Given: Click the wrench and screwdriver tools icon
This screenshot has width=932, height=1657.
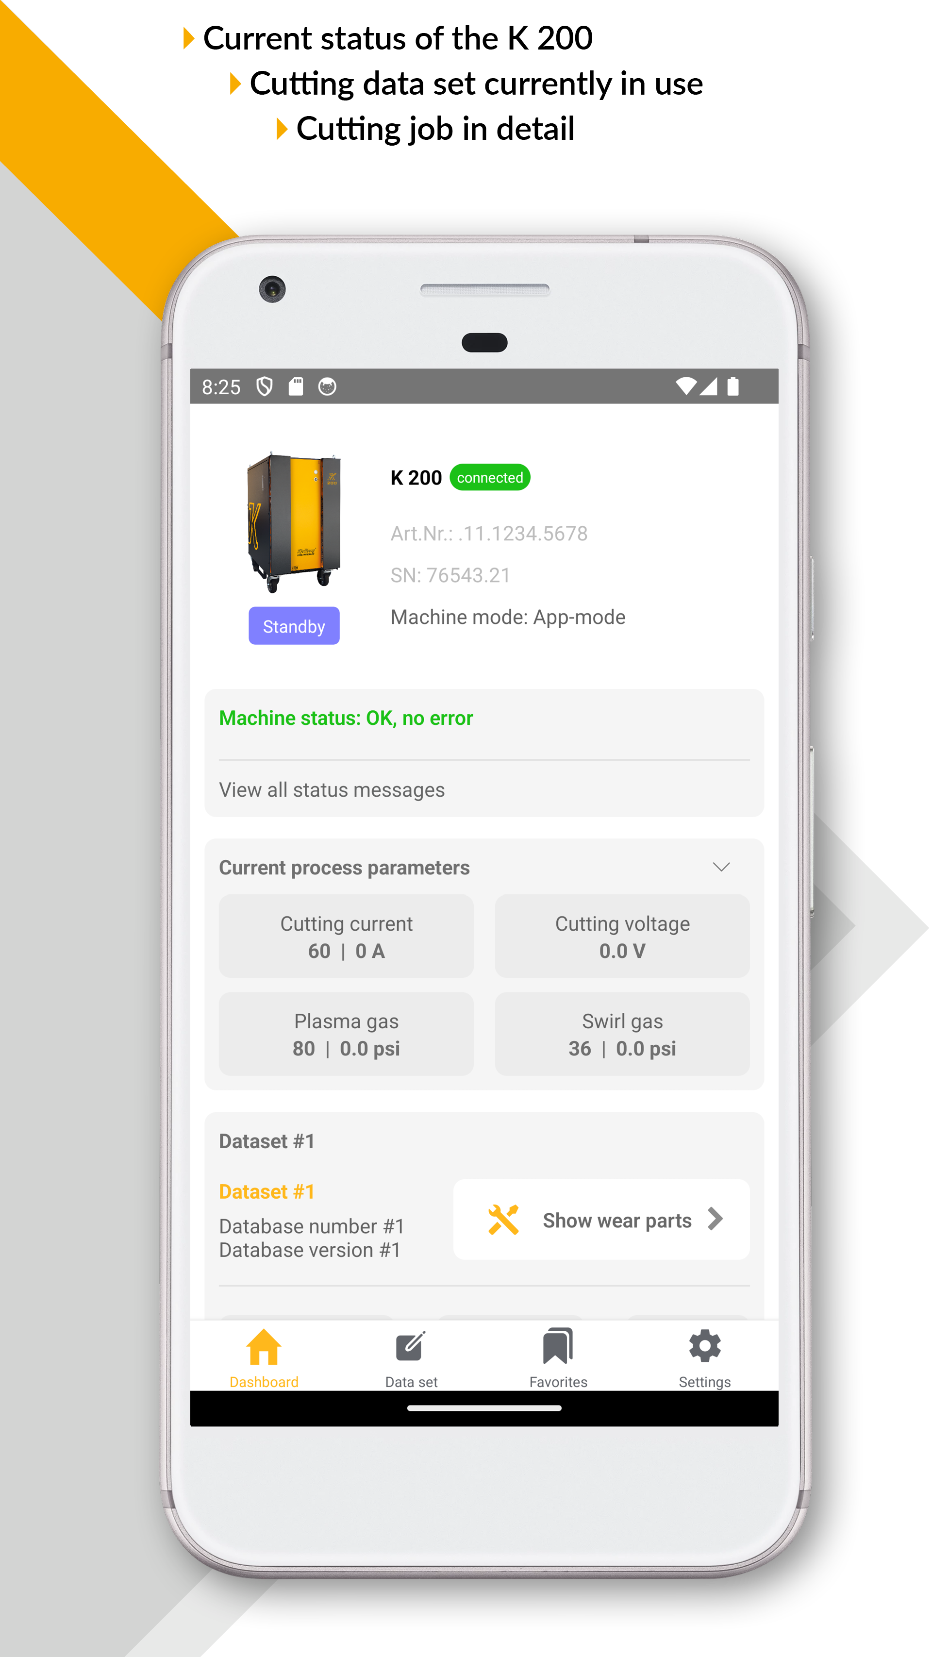Looking at the screenshot, I should (503, 1220).
